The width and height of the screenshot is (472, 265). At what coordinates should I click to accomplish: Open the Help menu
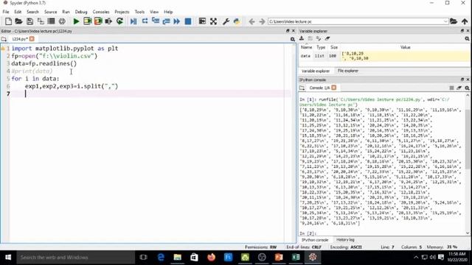[x=168, y=12]
